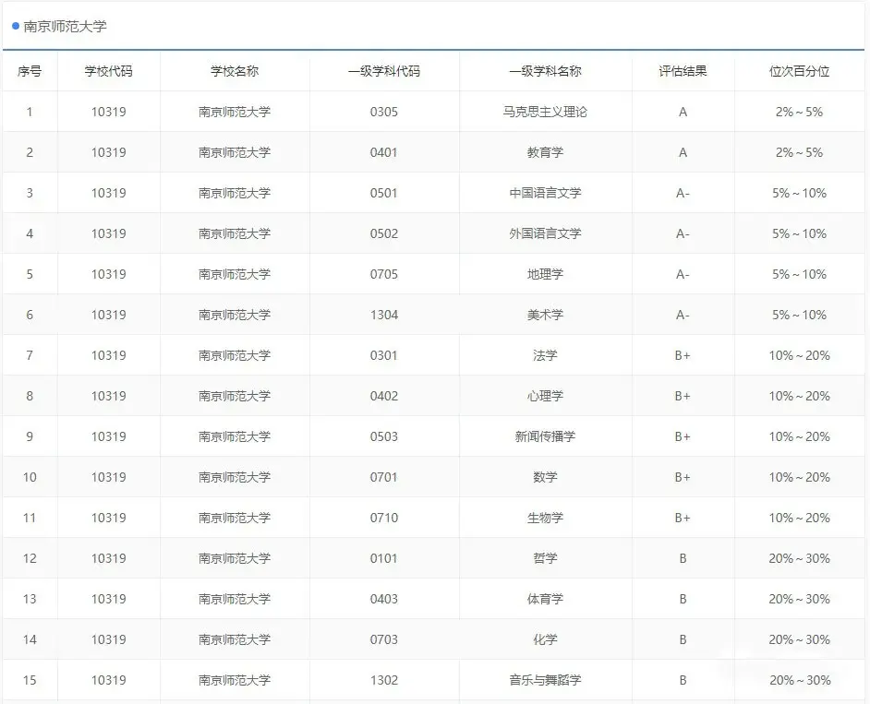Click serial number 15 cell

pos(30,680)
